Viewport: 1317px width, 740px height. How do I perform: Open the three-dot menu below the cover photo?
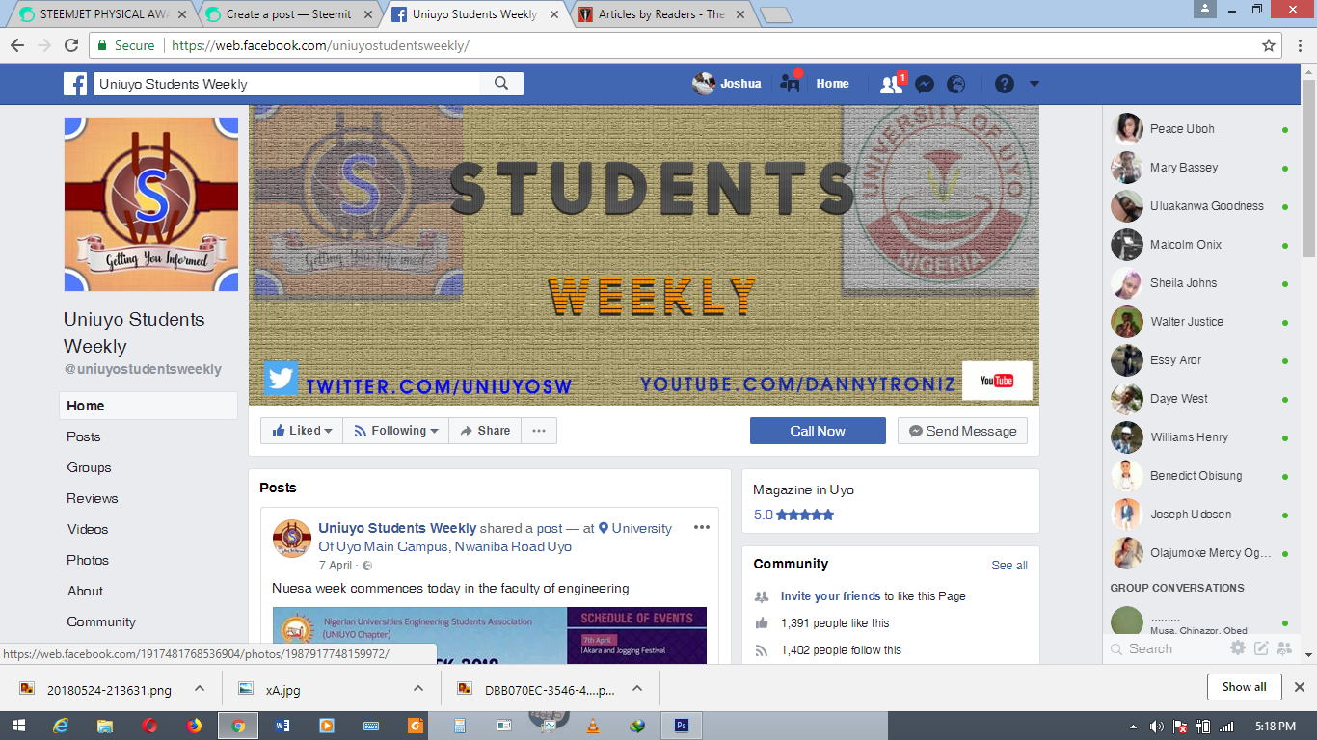(x=538, y=430)
